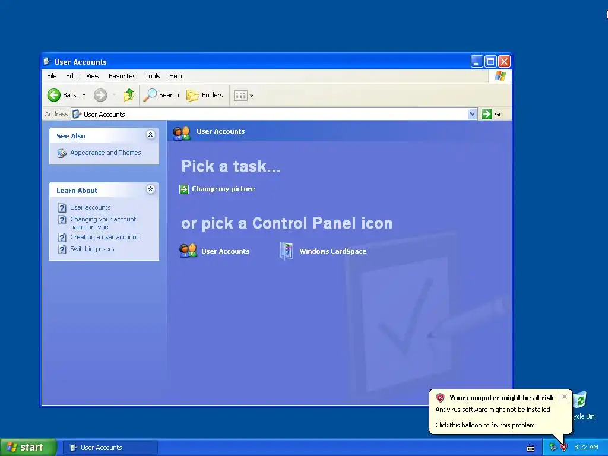Collapse the See Also panel chevron
The image size is (608, 456).
coord(150,135)
